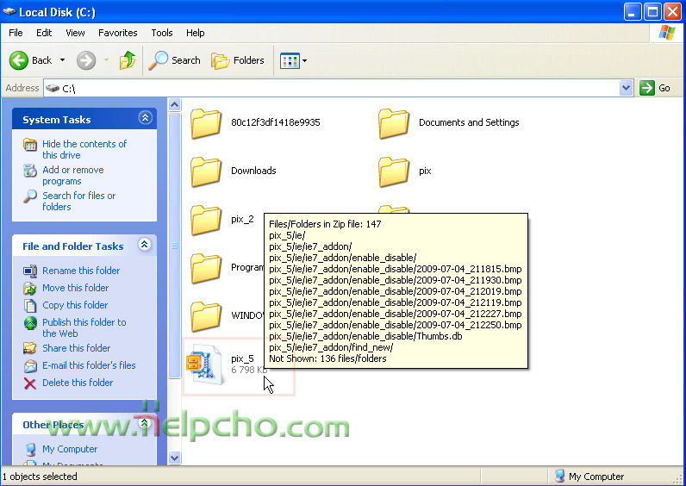
Task: Click the Copy this folder icon
Action: click(30, 305)
